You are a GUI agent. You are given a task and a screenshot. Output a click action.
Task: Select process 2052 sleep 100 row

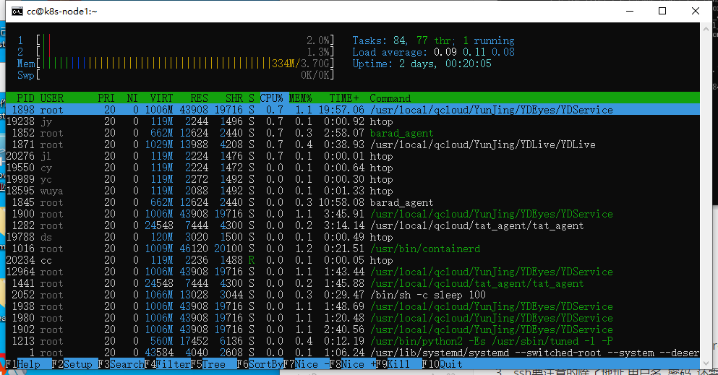pos(353,295)
